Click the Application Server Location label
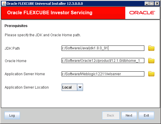The height and width of the screenshot is (124, 161). tap(27, 87)
